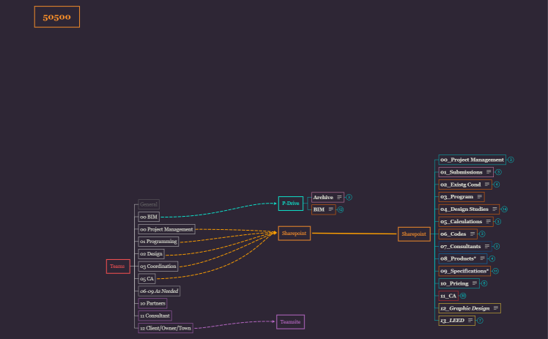Select the 50500 title box

point(56,17)
